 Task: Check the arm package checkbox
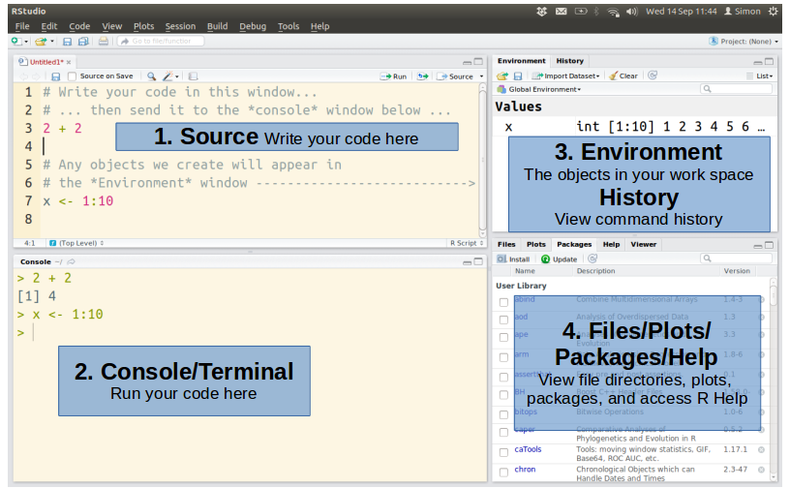(x=503, y=357)
